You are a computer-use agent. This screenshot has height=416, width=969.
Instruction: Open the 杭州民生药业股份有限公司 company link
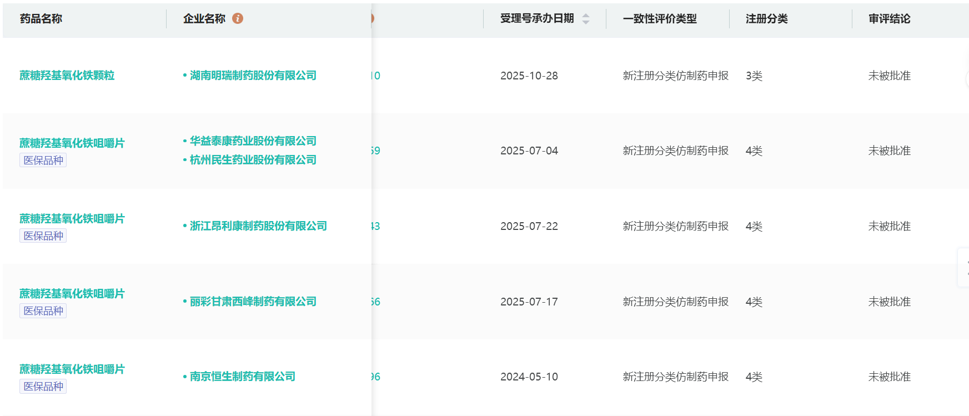253,160
